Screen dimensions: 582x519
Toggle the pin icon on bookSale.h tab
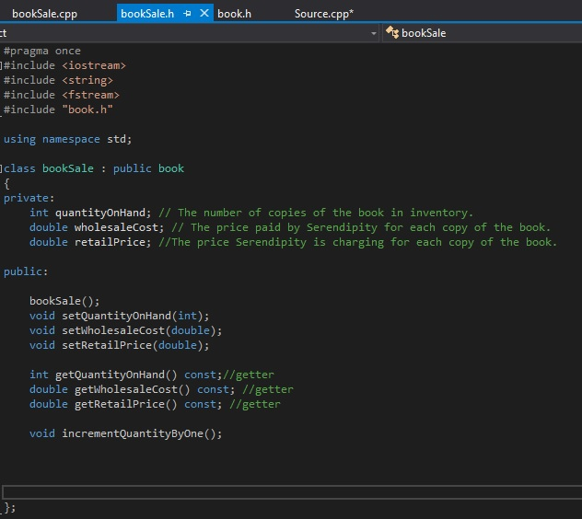(189, 14)
